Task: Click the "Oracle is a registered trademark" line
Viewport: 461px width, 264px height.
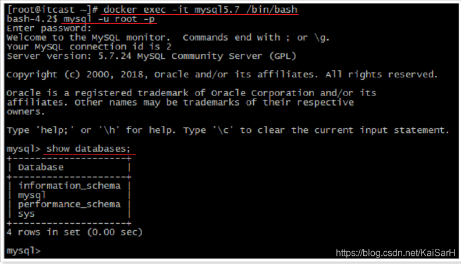Action: [191, 93]
